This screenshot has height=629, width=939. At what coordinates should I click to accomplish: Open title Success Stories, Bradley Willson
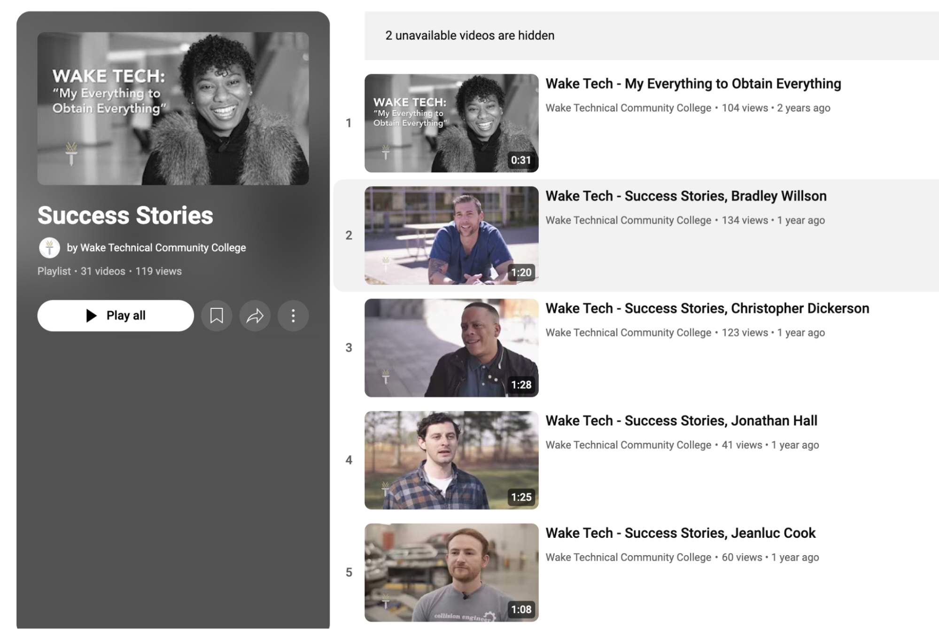tap(686, 196)
